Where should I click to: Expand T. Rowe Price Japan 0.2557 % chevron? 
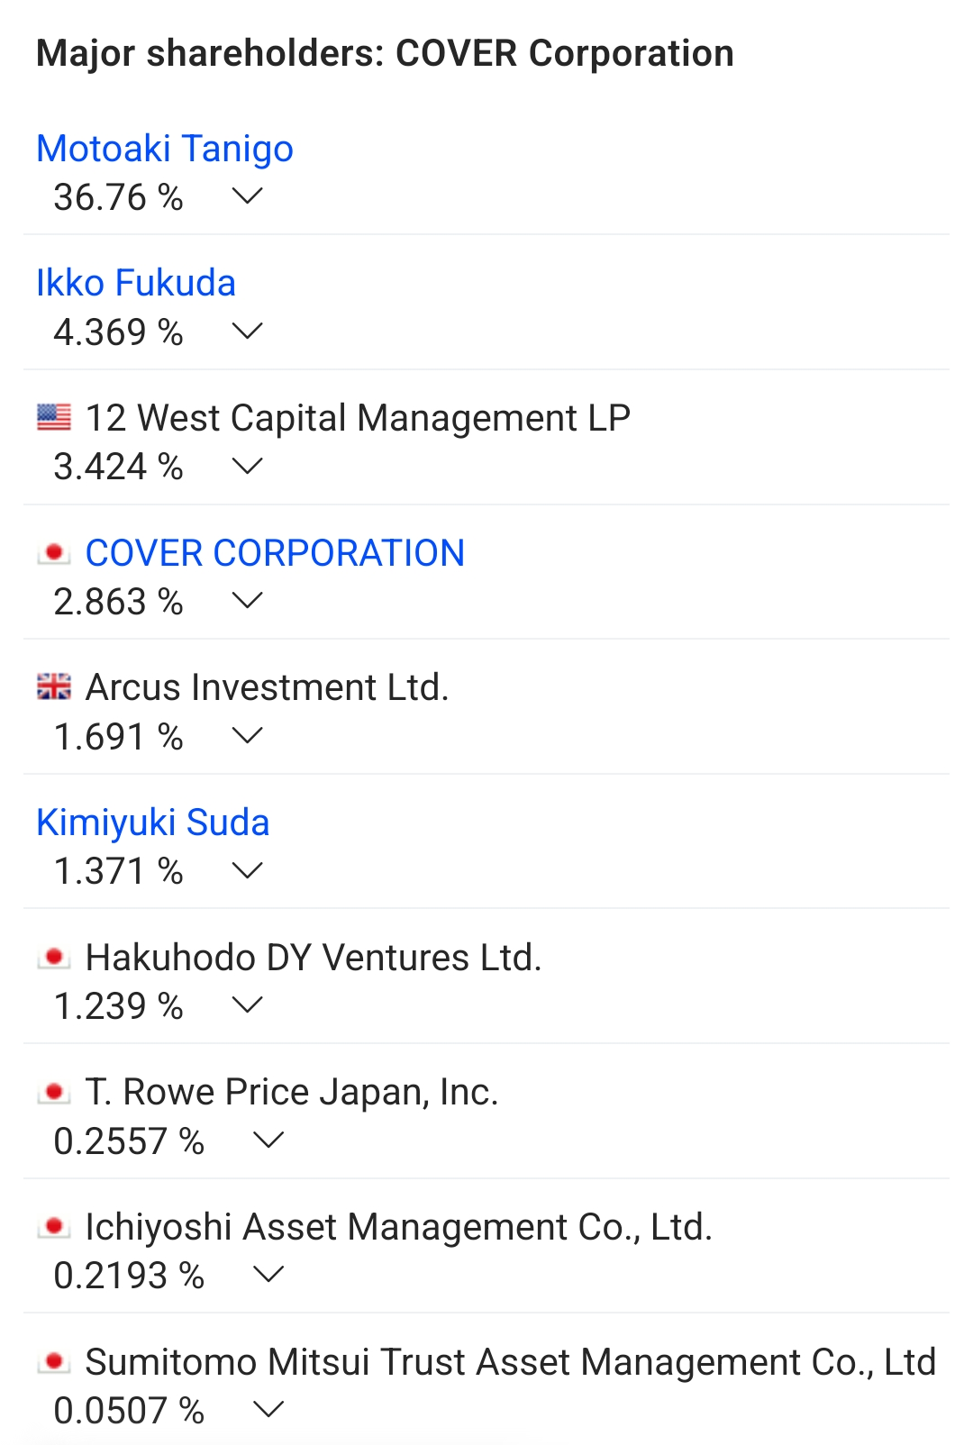point(268,1140)
